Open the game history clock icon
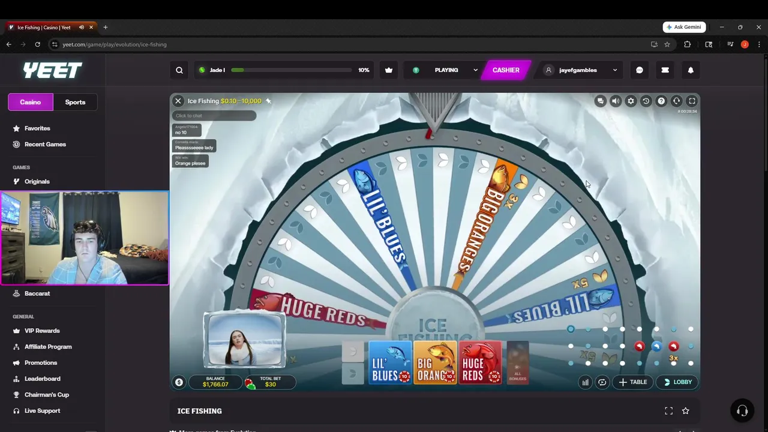This screenshot has height=432, width=768. 646,101
